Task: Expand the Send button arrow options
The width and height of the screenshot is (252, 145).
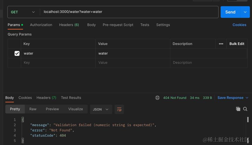Action: (x=245, y=12)
